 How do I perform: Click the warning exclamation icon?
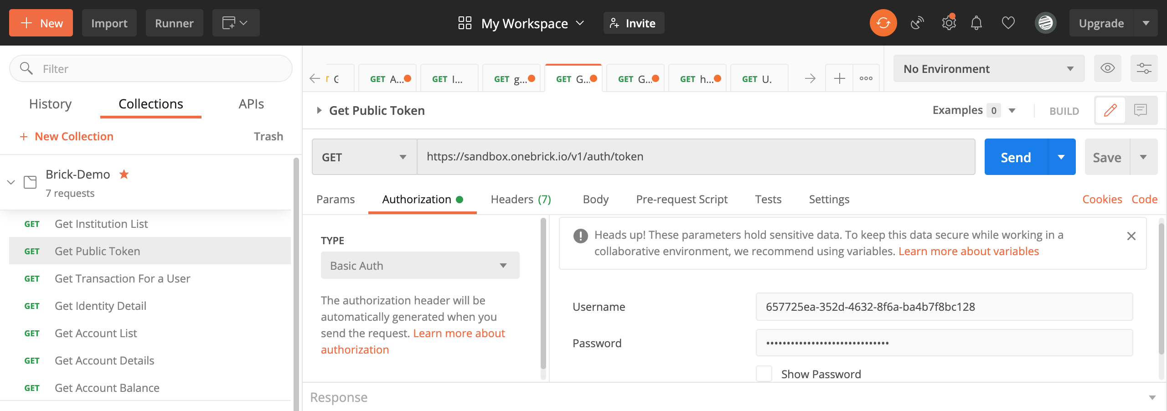(580, 236)
